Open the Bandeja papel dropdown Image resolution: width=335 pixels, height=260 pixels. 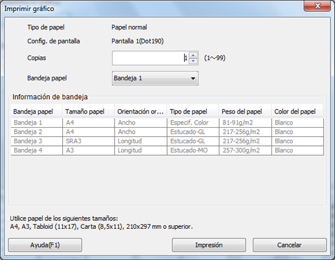[155, 78]
